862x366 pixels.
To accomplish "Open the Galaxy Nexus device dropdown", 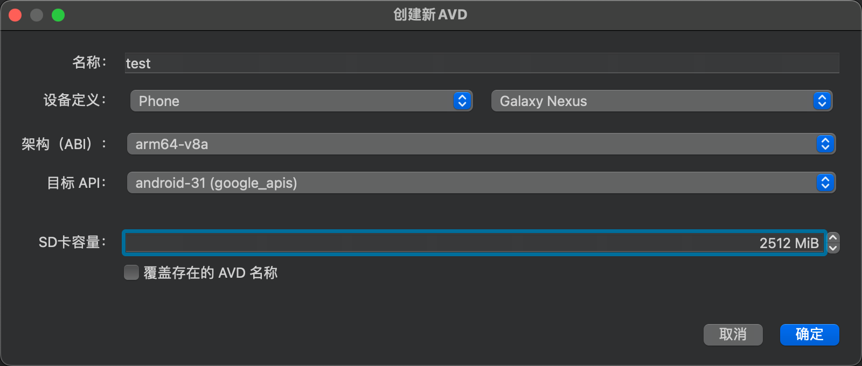I will [662, 101].
